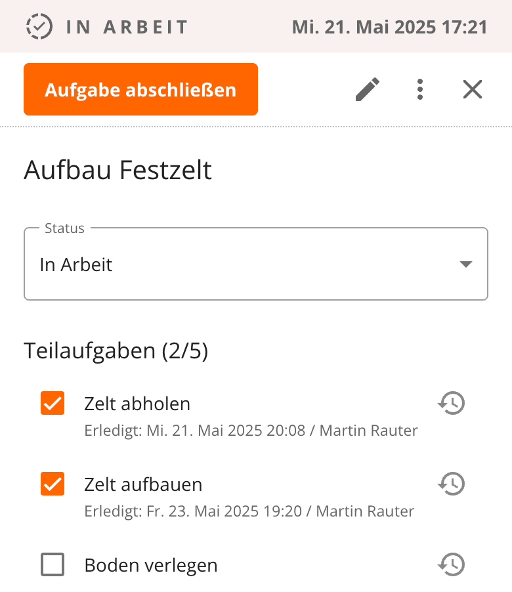Image resolution: width=512 pixels, height=592 pixels.
Task: Select the Zelt aufbauen subtask label
Action: click(143, 485)
